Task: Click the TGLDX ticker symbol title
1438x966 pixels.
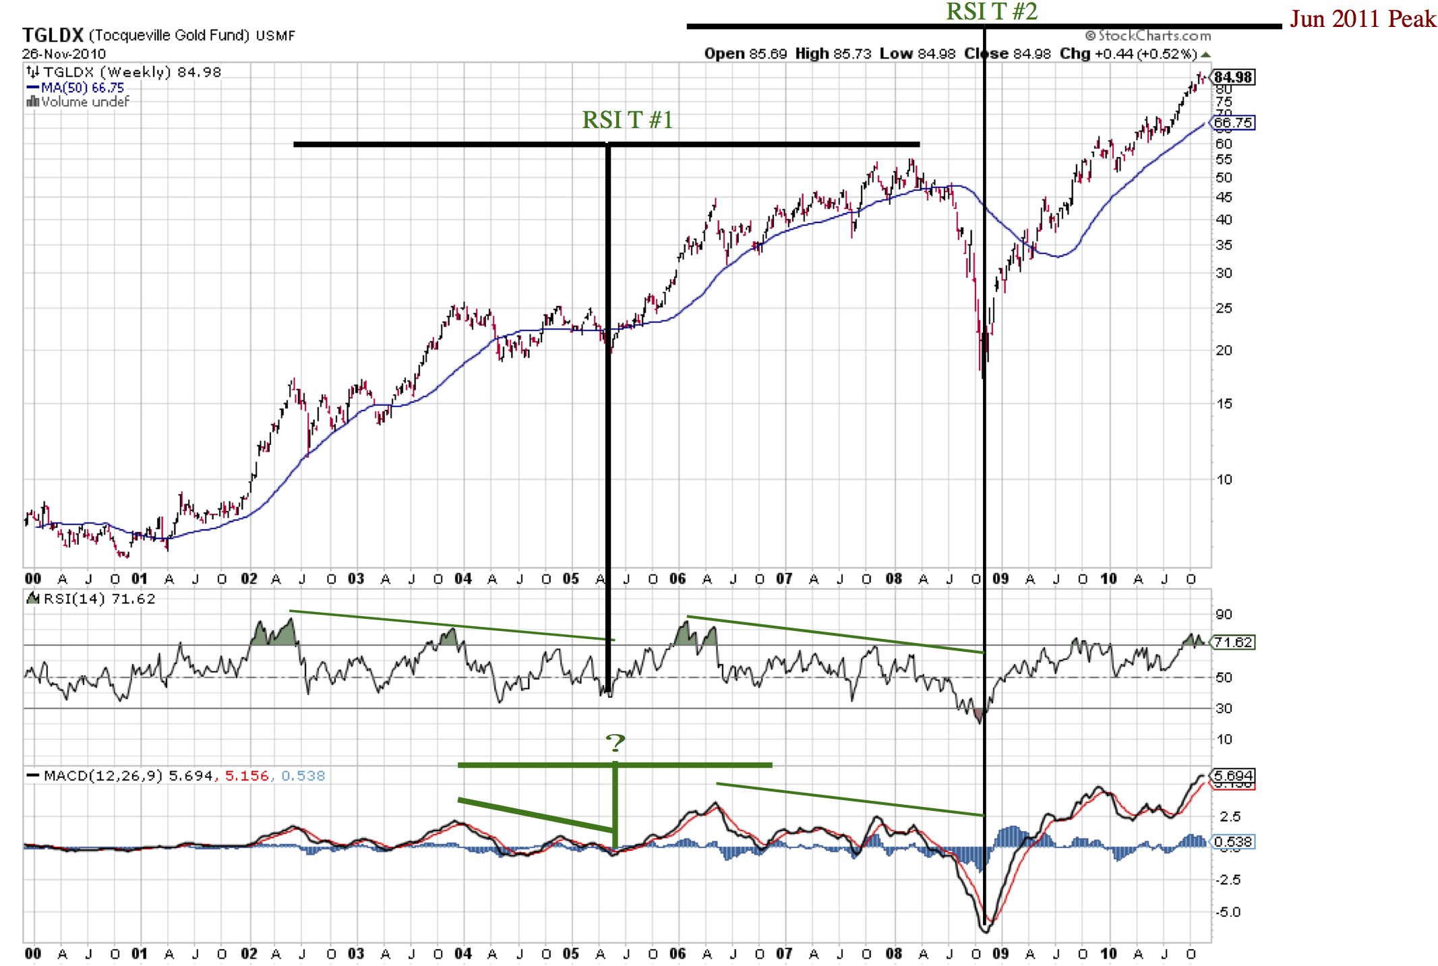Action: [52, 35]
